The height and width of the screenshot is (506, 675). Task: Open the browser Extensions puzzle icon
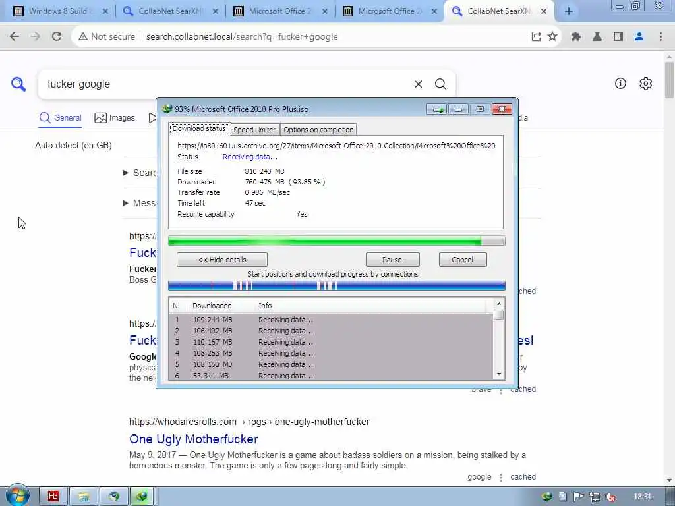coord(576,37)
